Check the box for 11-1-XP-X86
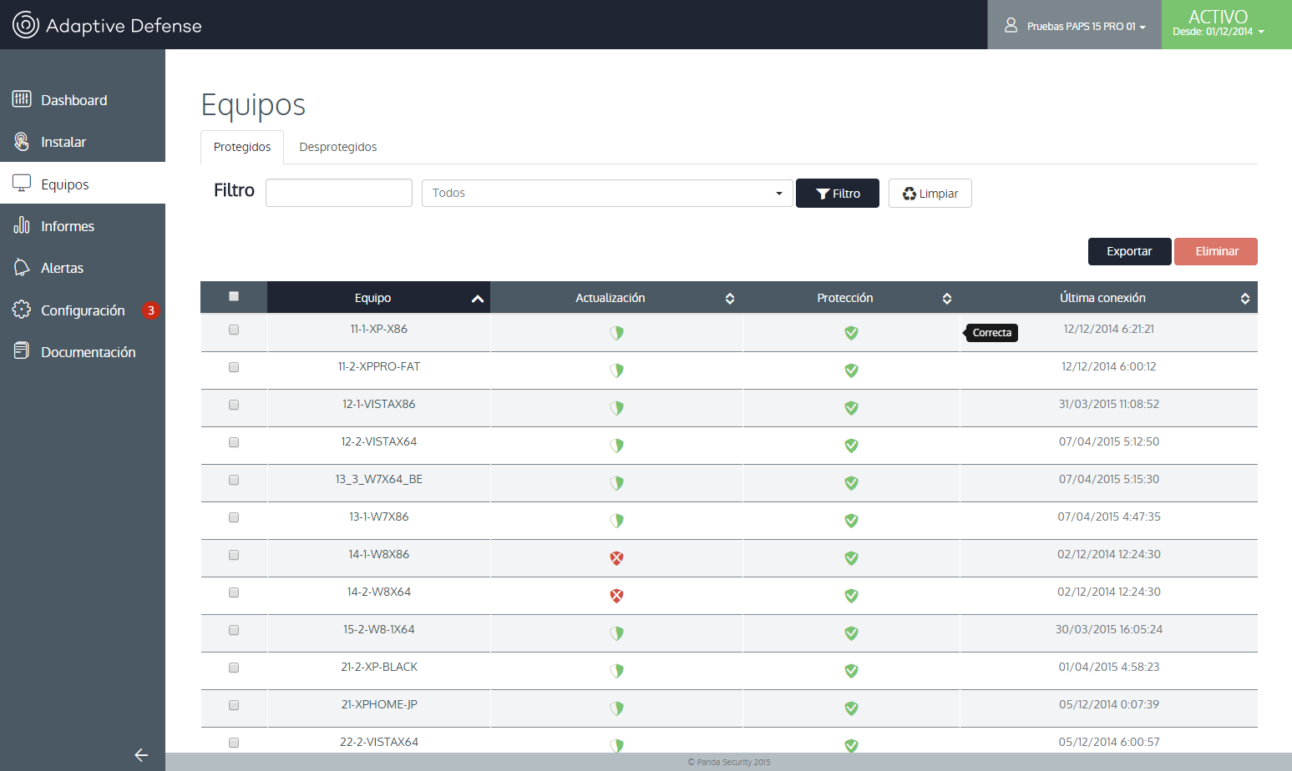The image size is (1292, 771). [x=234, y=330]
